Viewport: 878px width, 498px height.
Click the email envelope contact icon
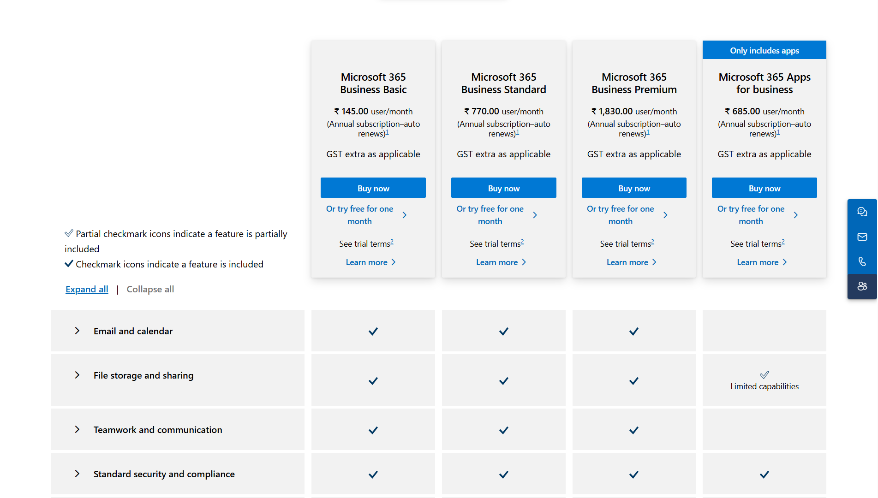[862, 237]
